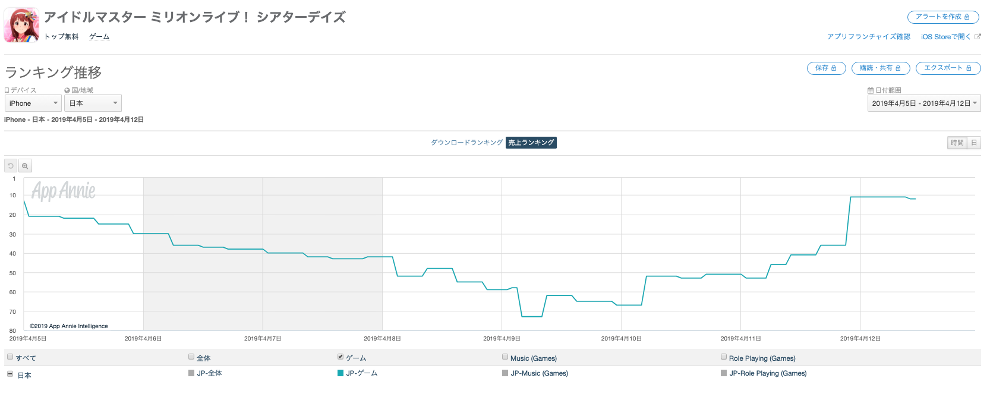
Task: Click the 2019年4月12日 x-axis label
Action: point(860,339)
